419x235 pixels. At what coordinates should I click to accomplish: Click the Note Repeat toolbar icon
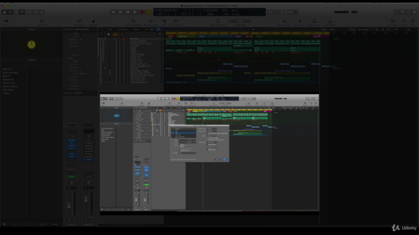(x=80, y=22)
